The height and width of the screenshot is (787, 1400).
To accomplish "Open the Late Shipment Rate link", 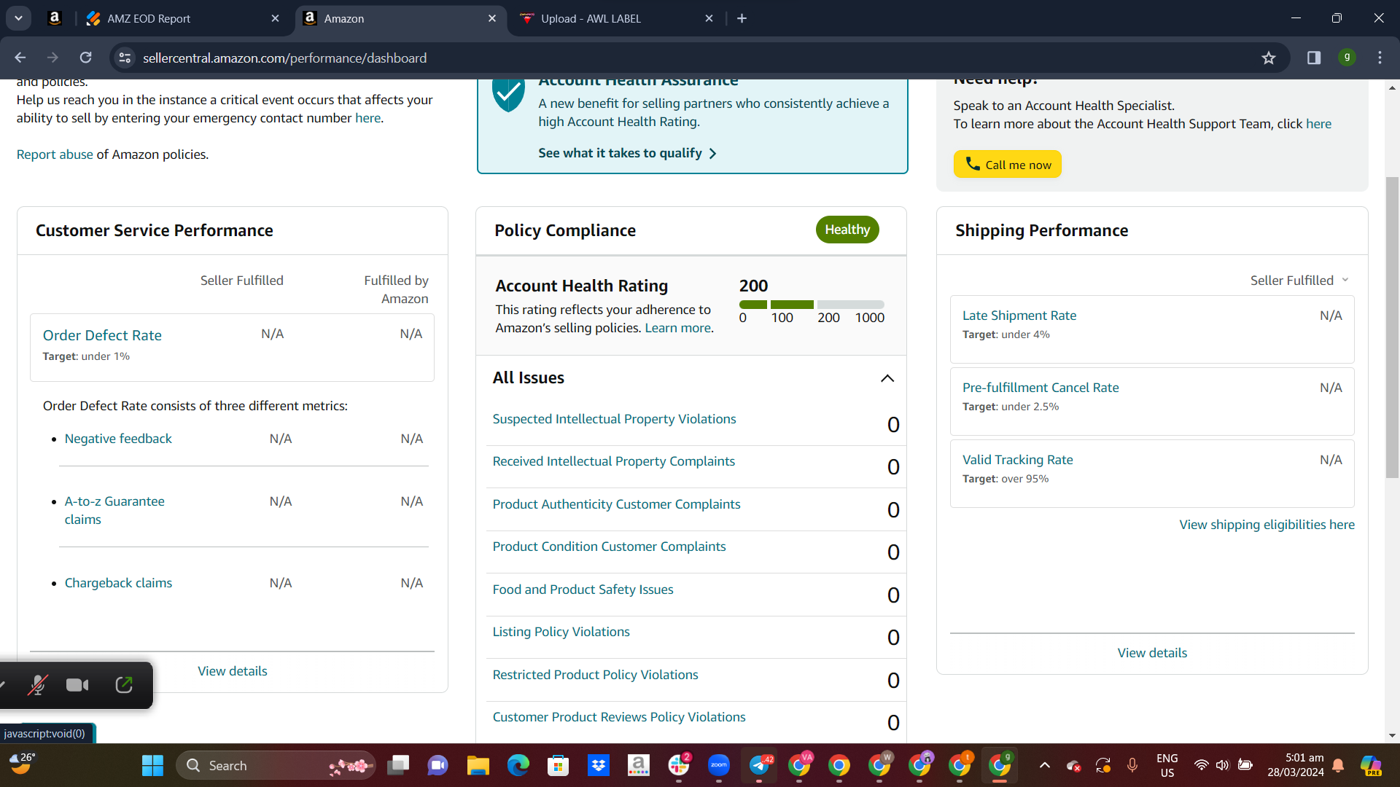I will click(1019, 316).
